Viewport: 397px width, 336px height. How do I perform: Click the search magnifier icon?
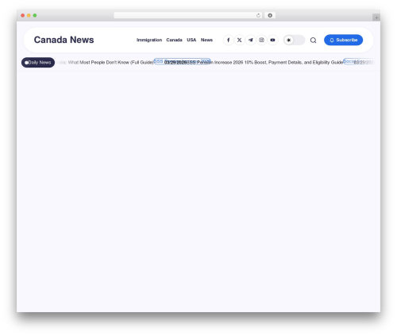click(314, 41)
